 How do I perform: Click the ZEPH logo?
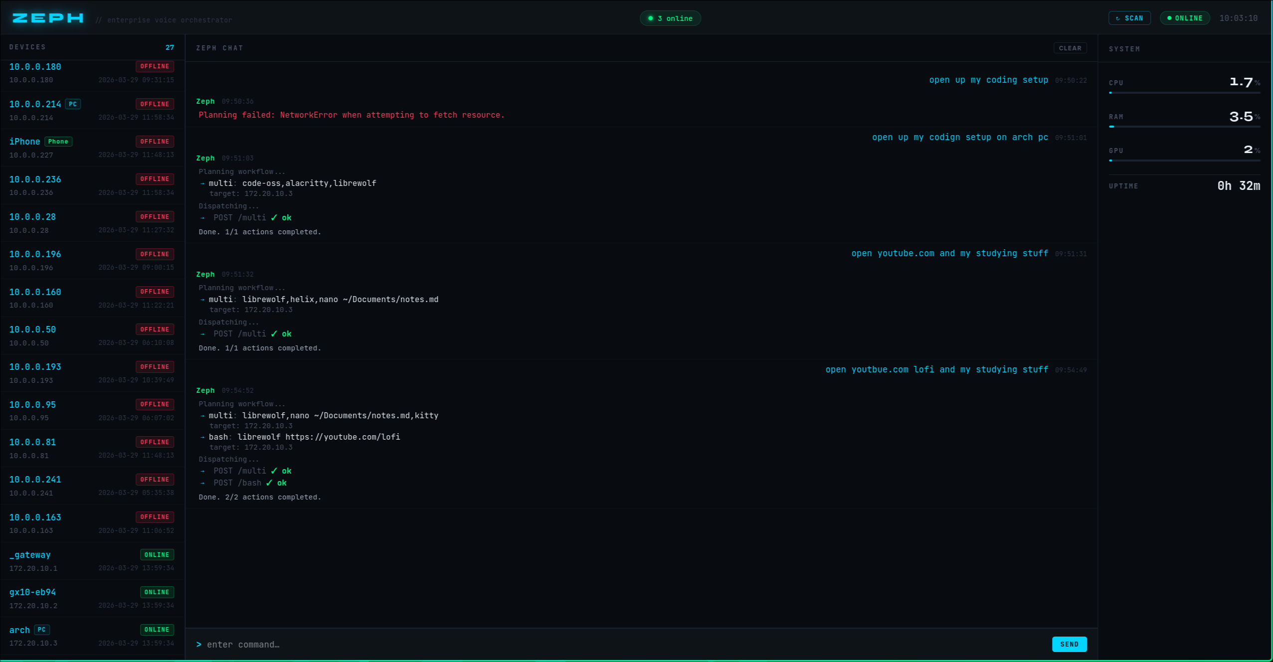(48, 18)
